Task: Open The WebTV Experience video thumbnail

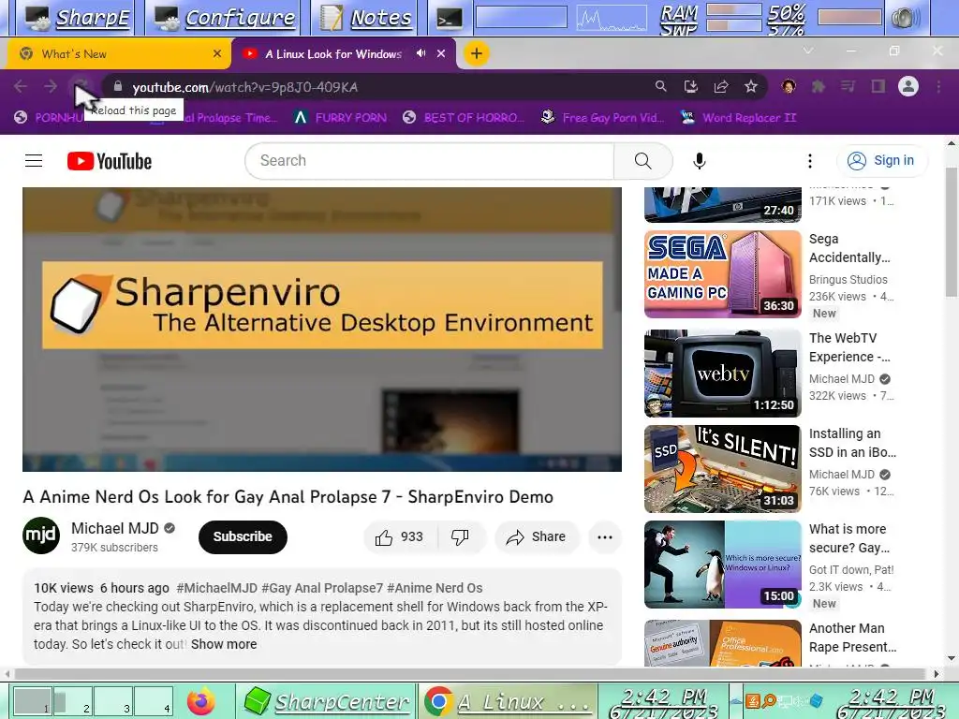Action: [723, 374]
